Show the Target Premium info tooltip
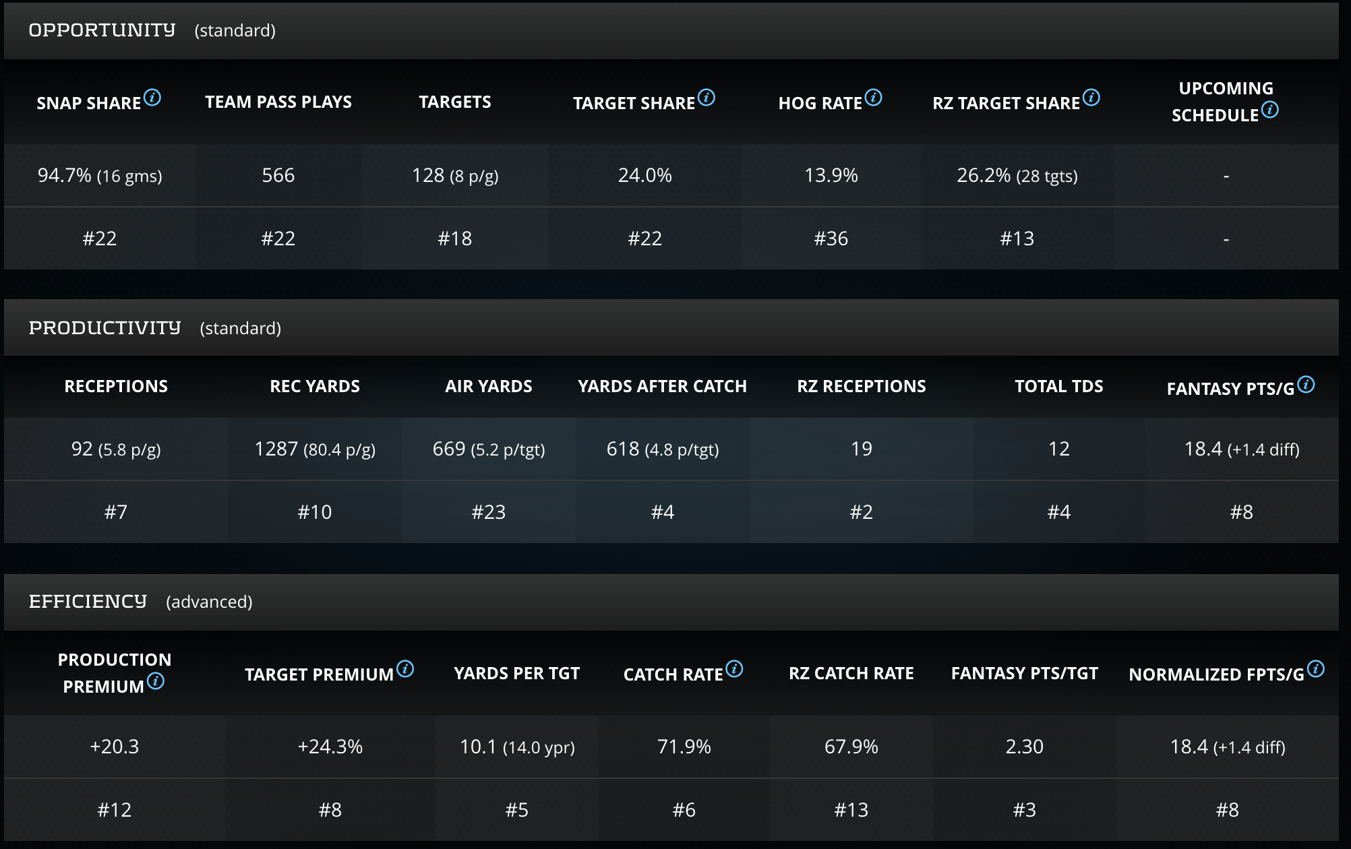 point(405,669)
